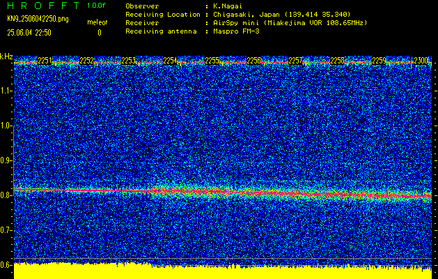Select the 2252 time marker
This screenshot has width=438, height=279.
pyautogui.click(x=86, y=61)
